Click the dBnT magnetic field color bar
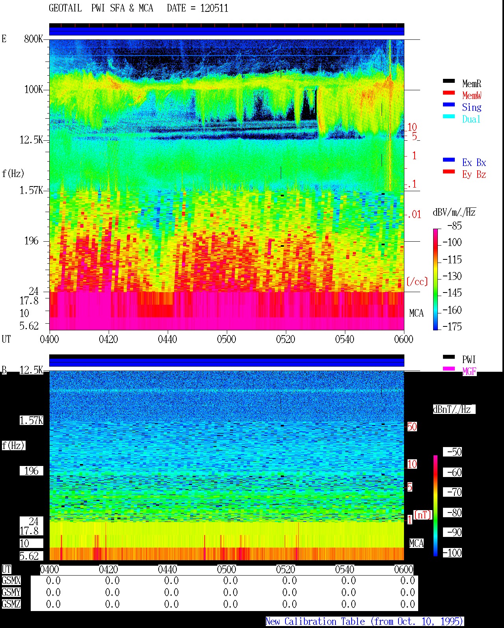This screenshot has height=628, width=504. point(435,506)
